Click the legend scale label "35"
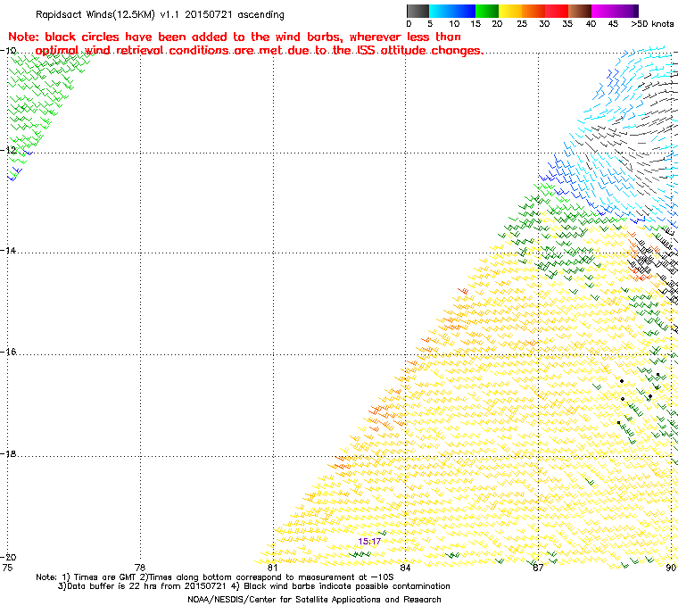The image size is (678, 614). tap(567, 24)
